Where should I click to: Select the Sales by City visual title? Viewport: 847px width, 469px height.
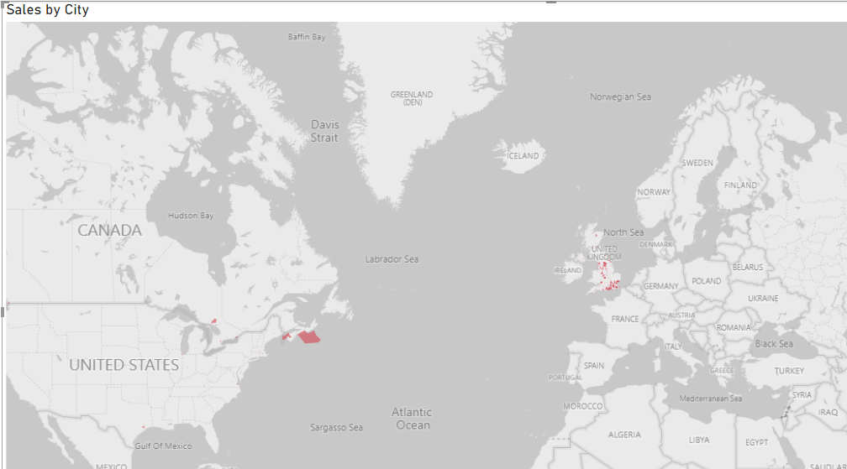click(x=48, y=10)
